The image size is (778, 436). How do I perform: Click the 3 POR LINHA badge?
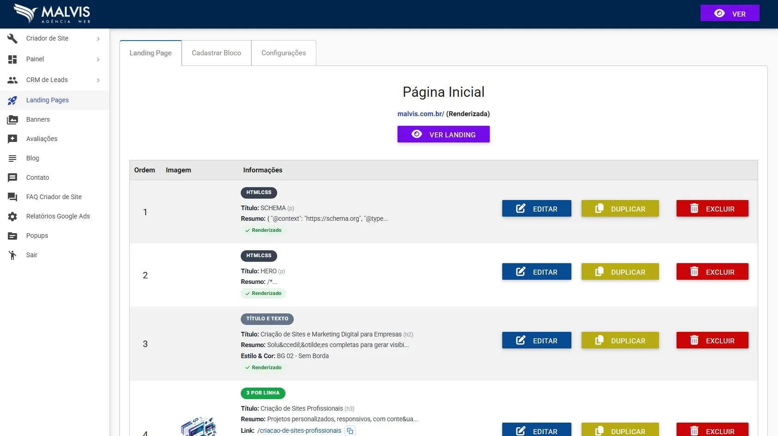pos(263,393)
